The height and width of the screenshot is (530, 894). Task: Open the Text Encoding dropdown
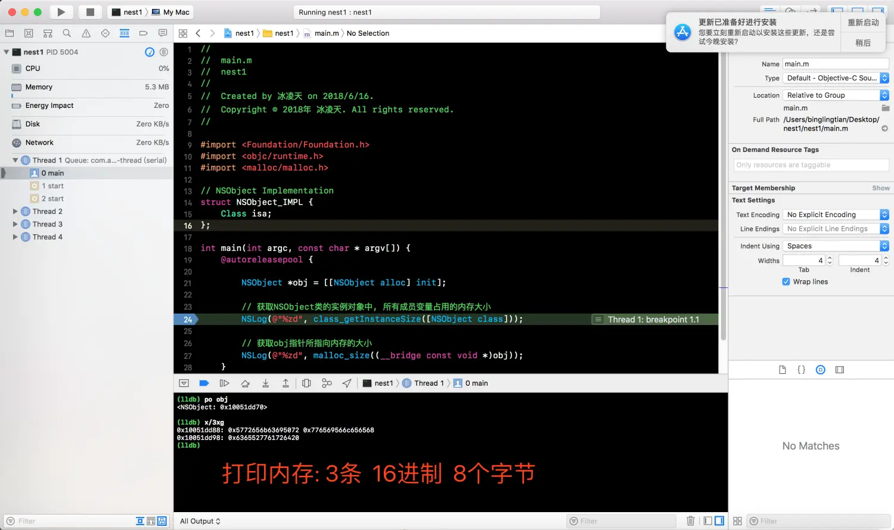coord(836,215)
